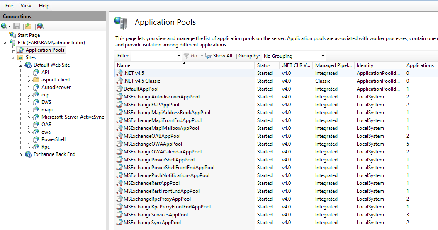This screenshot has height=230, width=438.
Task: Sort by the Identity column header
Action: tap(379, 65)
